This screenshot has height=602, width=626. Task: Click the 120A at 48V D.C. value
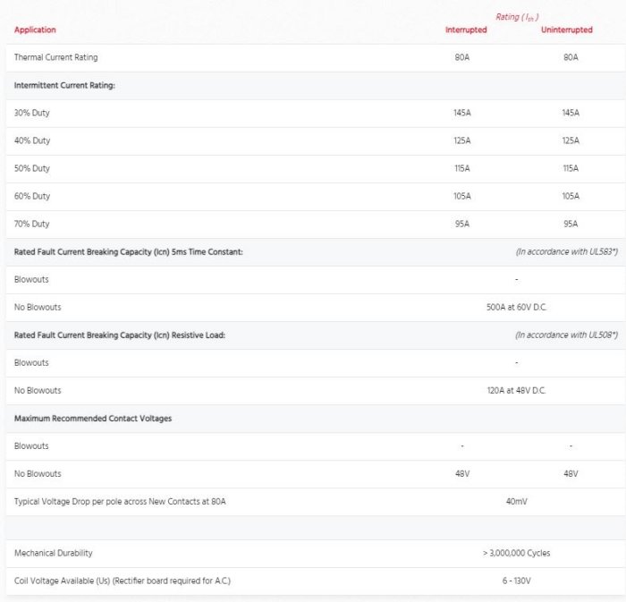coord(516,391)
